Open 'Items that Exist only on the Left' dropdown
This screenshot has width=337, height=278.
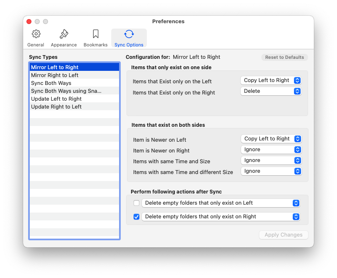coord(271,80)
